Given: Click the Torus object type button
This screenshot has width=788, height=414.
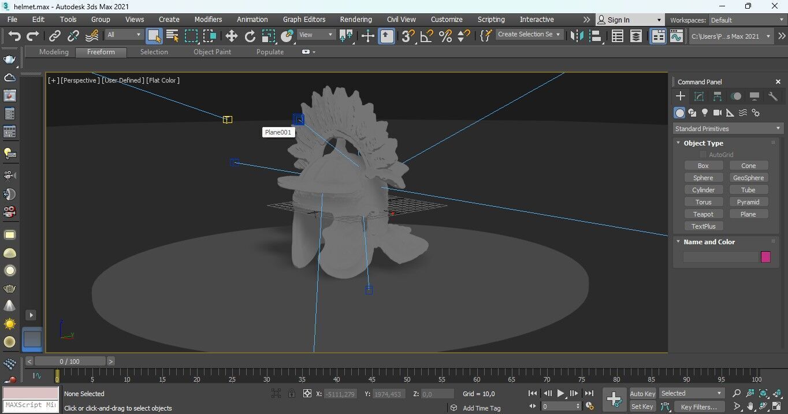Looking at the screenshot, I should (703, 202).
